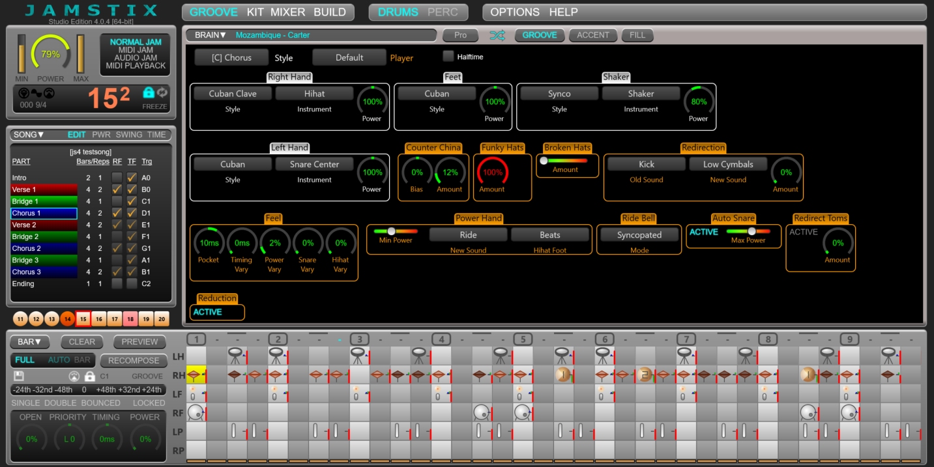
Task: Click the CLEAR button
Action: point(82,342)
